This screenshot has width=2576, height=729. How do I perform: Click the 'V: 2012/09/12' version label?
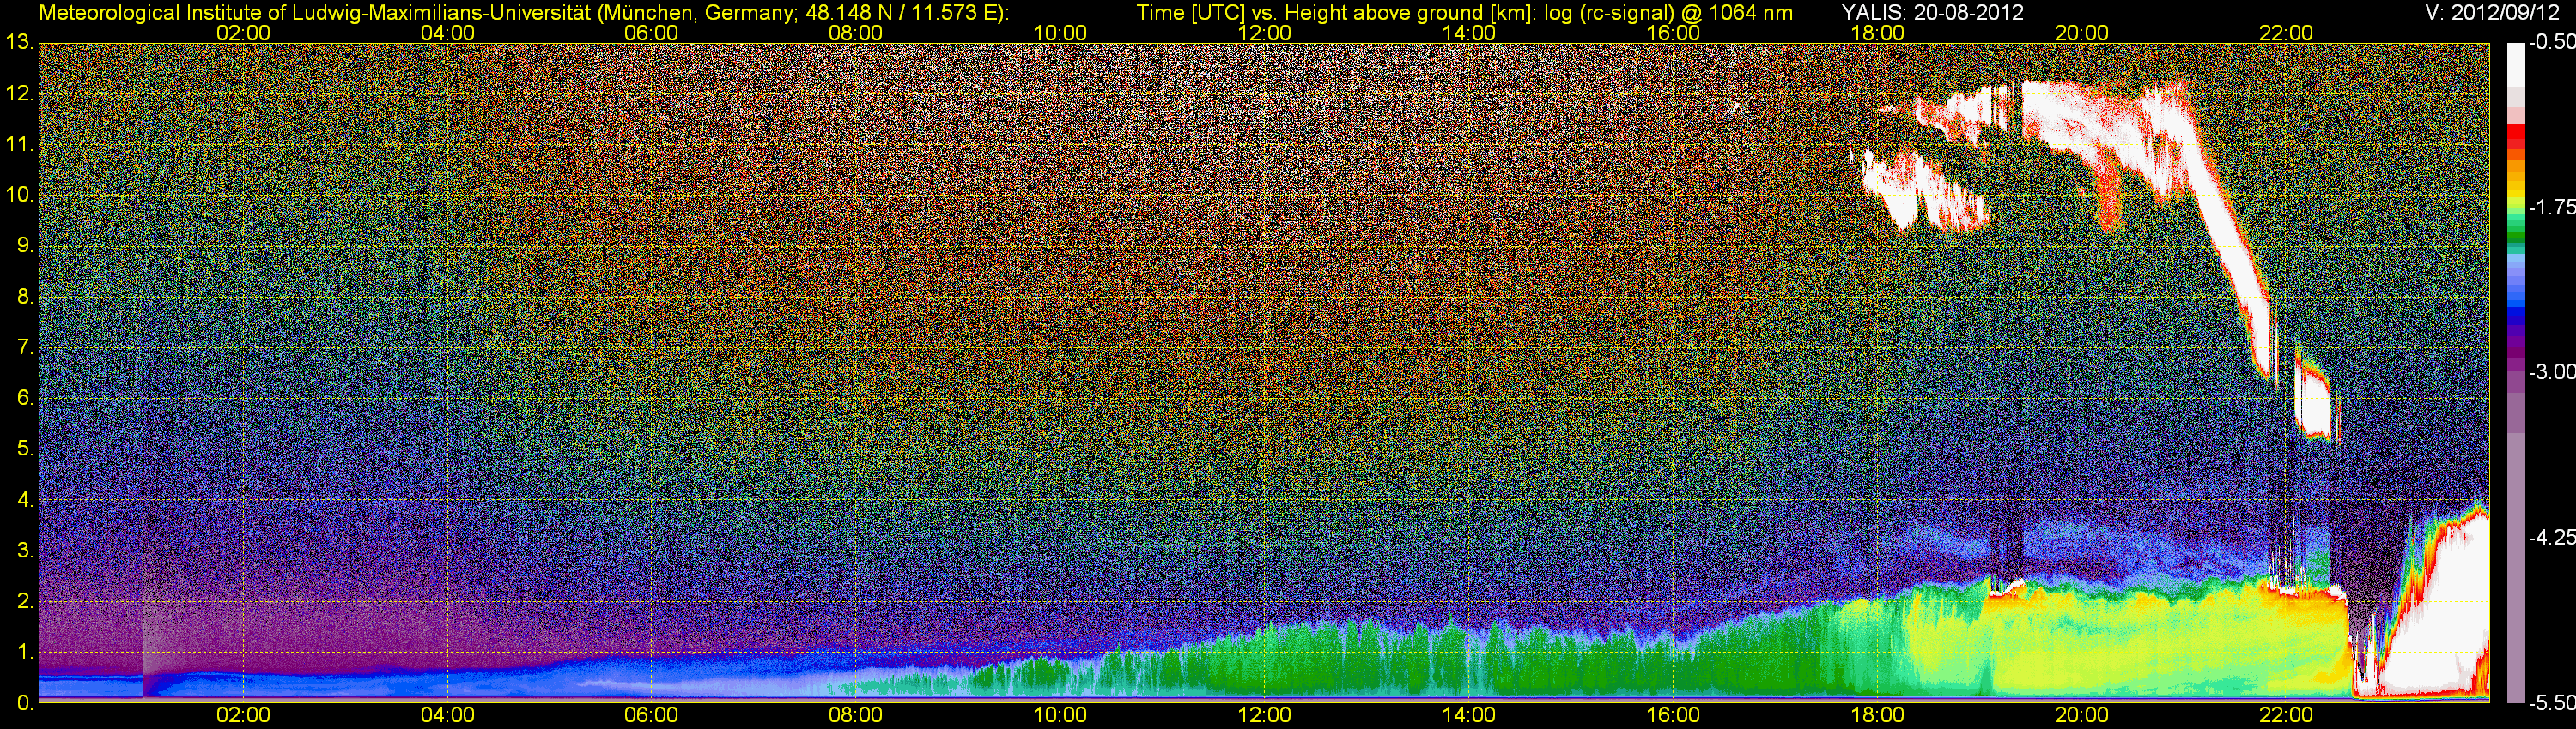click(2492, 13)
